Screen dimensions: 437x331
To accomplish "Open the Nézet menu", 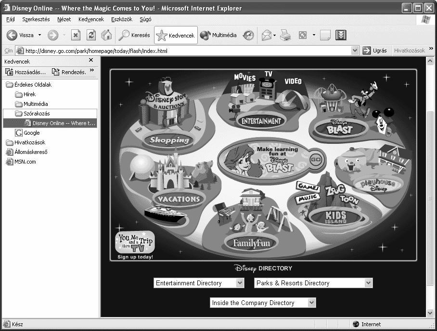I will pos(64,19).
